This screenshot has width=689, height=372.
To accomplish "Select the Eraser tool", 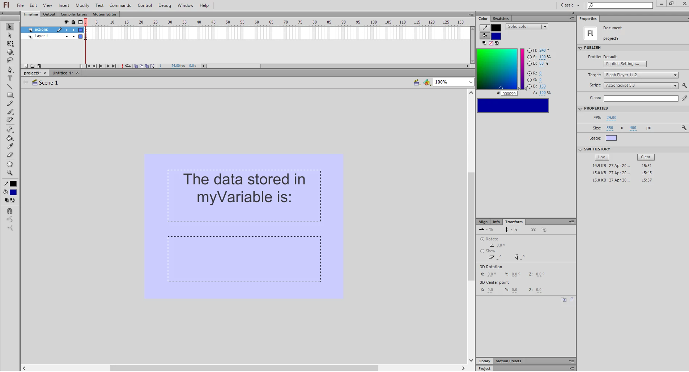I will [10, 155].
